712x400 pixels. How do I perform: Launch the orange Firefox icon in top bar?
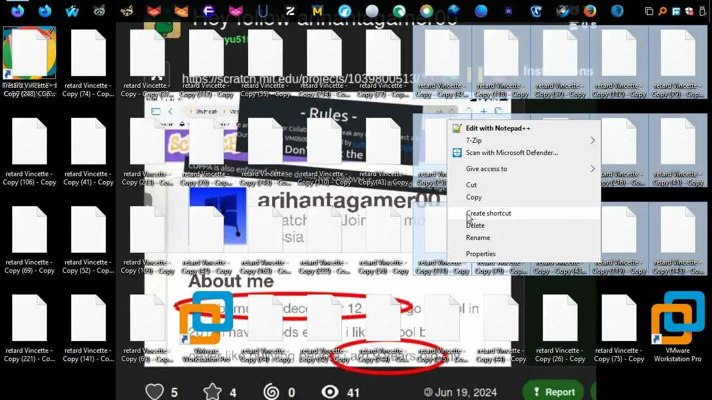[x=590, y=11]
